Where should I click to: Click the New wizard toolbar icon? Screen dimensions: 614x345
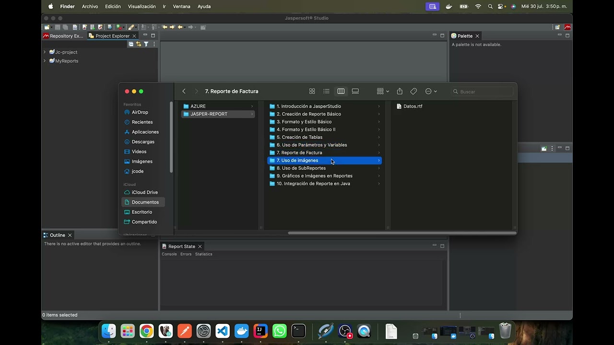[x=47, y=27]
